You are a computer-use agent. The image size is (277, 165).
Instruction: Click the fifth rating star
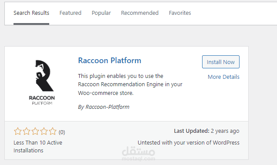(52, 131)
